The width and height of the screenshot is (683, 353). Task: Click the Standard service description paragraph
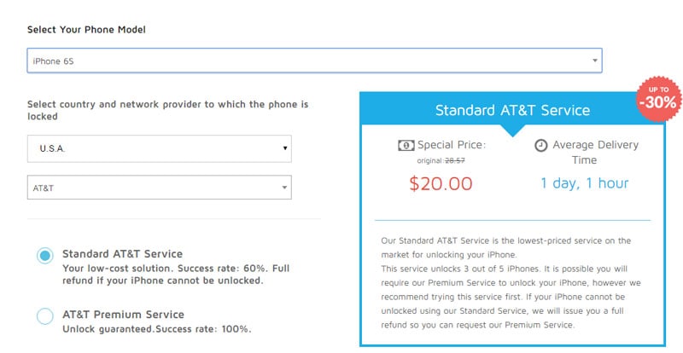click(512, 283)
